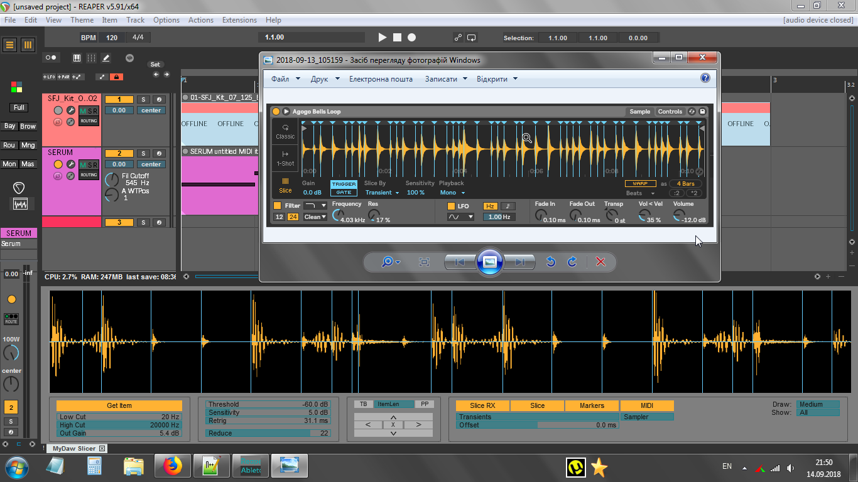The image size is (858, 482).
Task: Click the Record button in transport
Action: [x=411, y=38]
